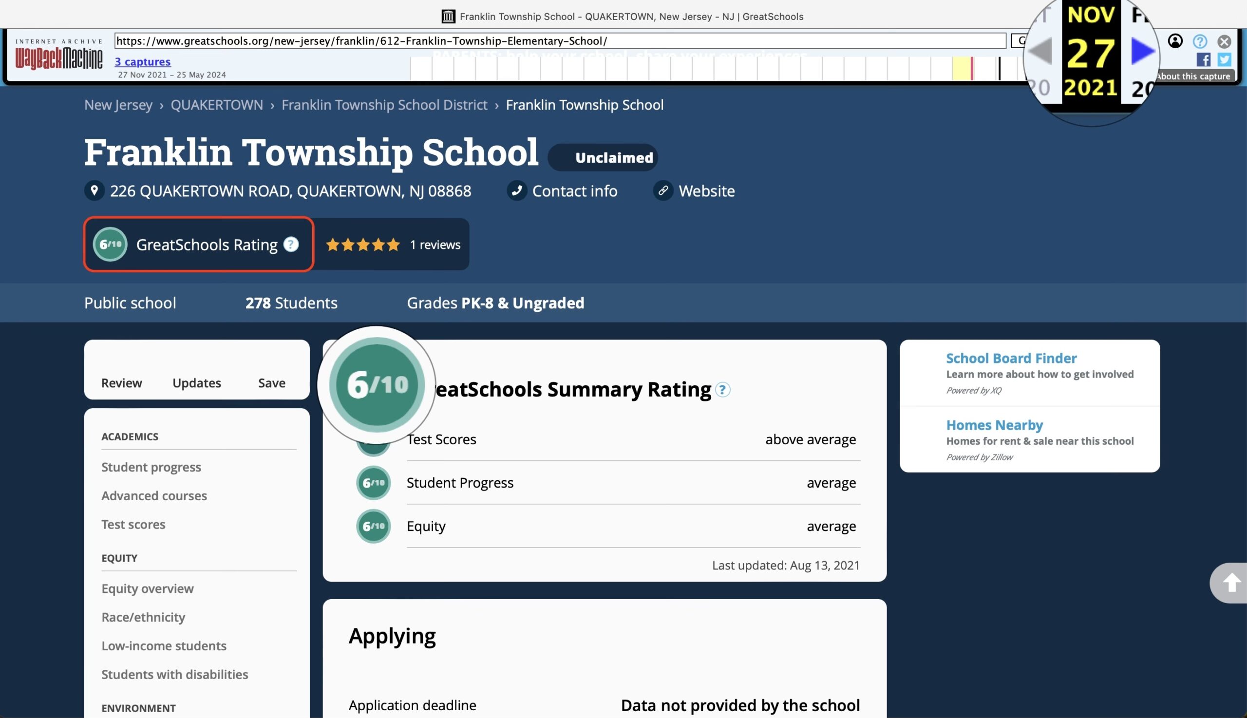
Task: Close the Wayback Machine toolbar
Action: (1224, 41)
